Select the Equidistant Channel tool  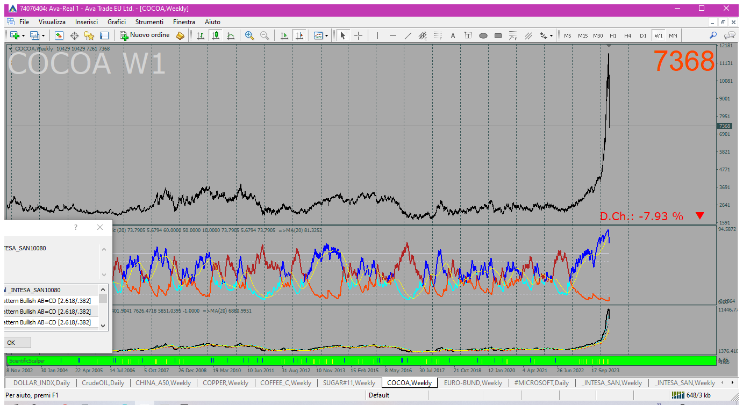pyautogui.click(x=423, y=35)
